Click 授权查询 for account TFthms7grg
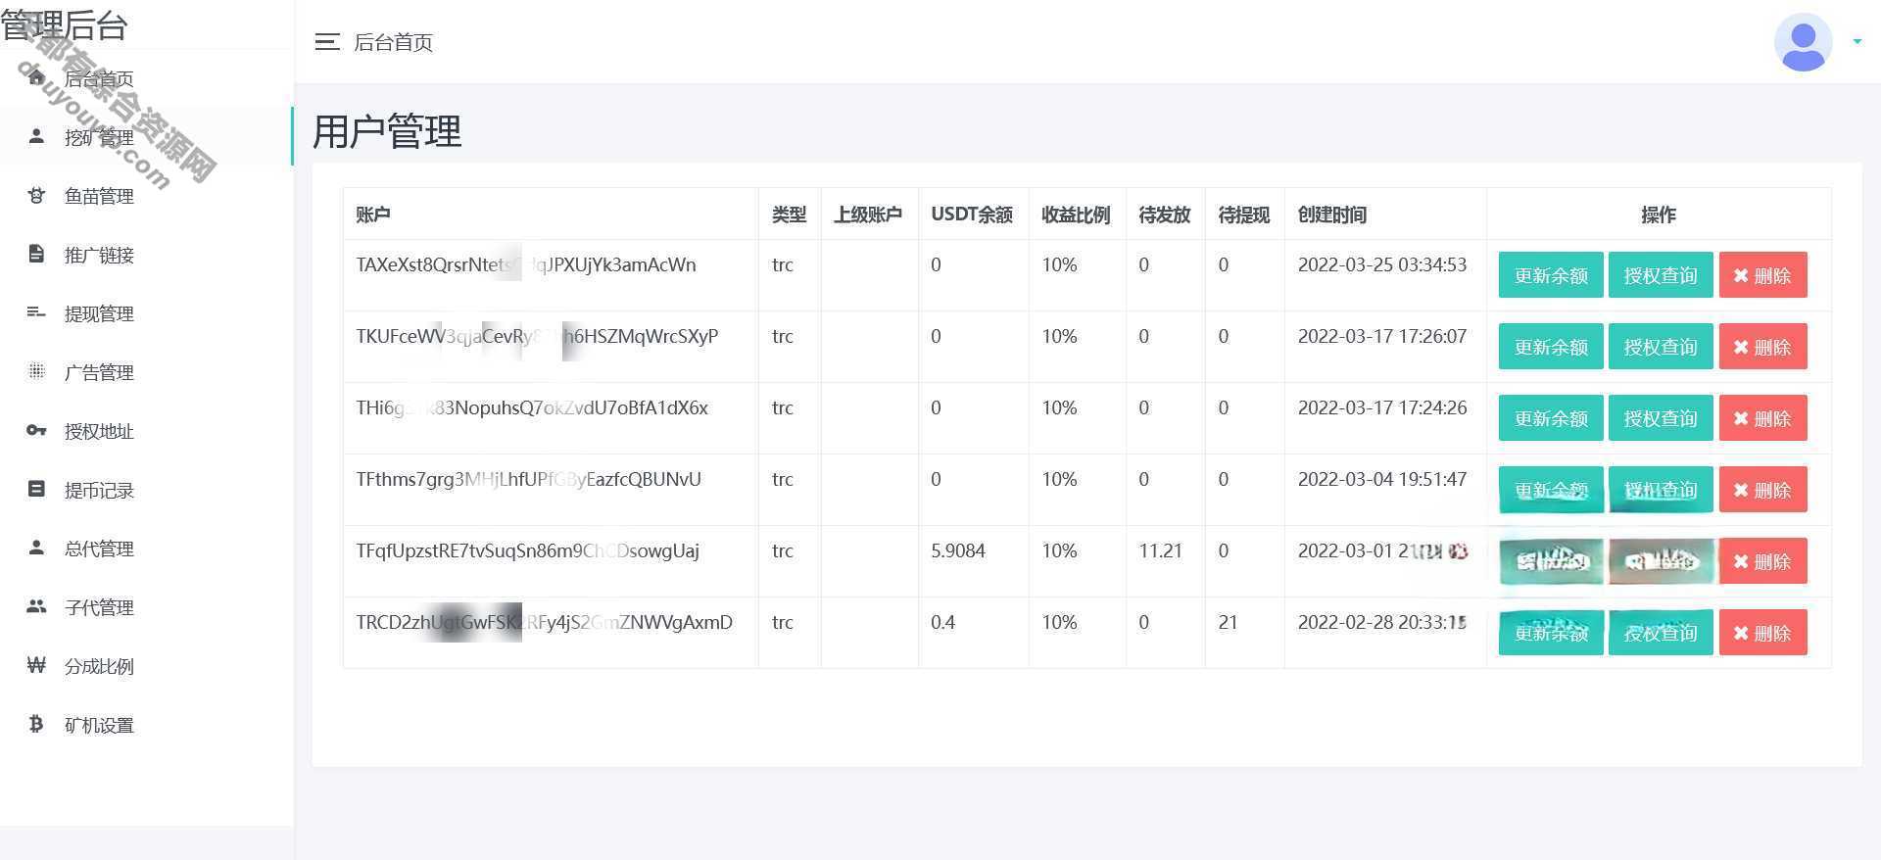 1661,490
